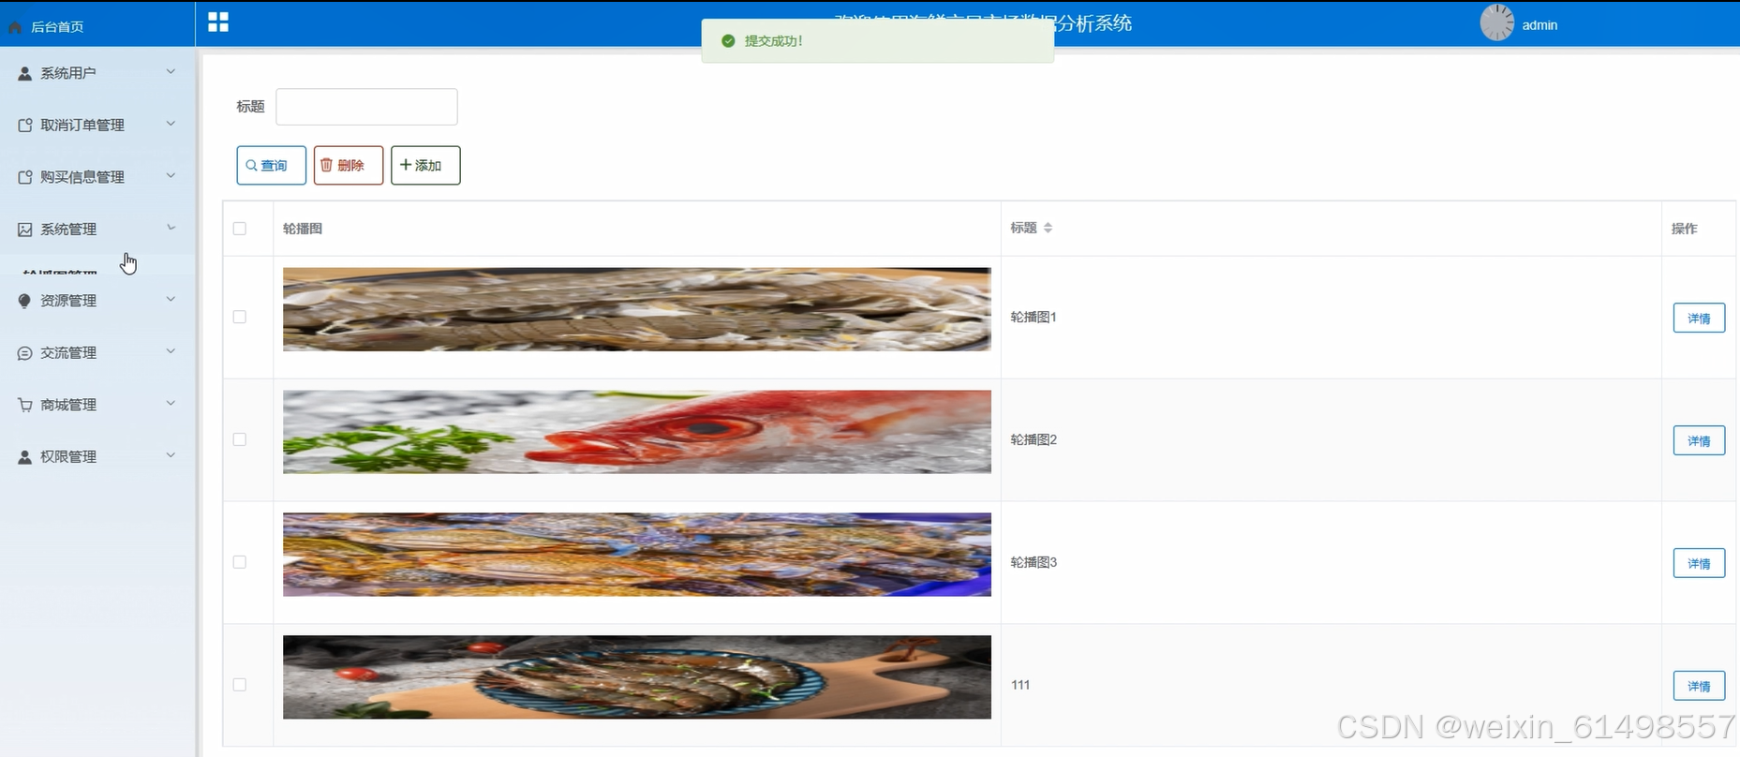Viewport: 1740px width, 757px height.
Task: Click the 系统管理 picture icon
Action: point(25,230)
